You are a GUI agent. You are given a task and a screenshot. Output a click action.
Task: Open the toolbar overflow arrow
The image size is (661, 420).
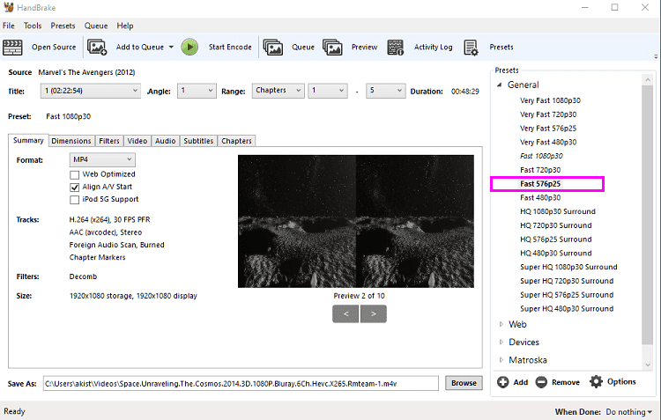pos(656,56)
